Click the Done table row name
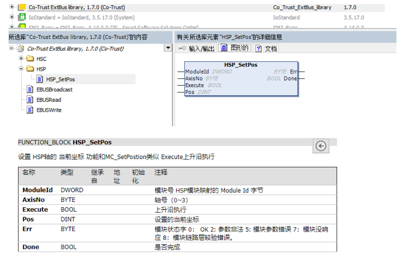The width and height of the screenshot is (400, 256). click(x=30, y=247)
